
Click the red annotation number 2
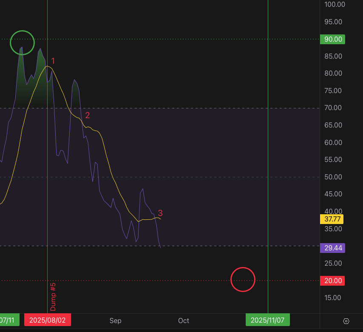(88, 115)
